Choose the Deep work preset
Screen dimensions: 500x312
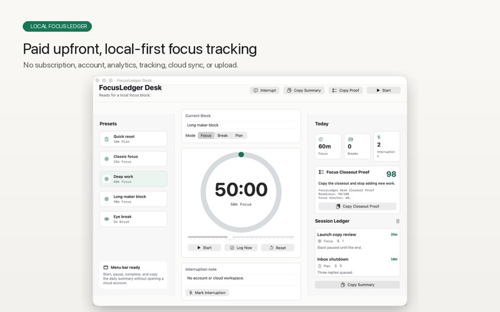click(x=133, y=179)
